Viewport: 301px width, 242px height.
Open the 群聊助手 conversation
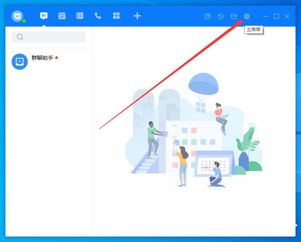(x=49, y=61)
